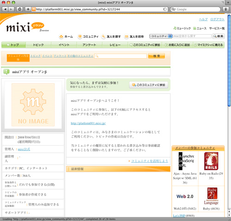Switch to the イベント tab
The image size is (231, 221).
(x=64, y=45)
